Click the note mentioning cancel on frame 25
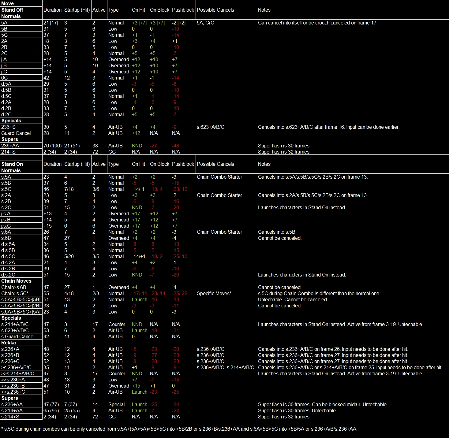This screenshot has height=438, width=449. coord(350,367)
